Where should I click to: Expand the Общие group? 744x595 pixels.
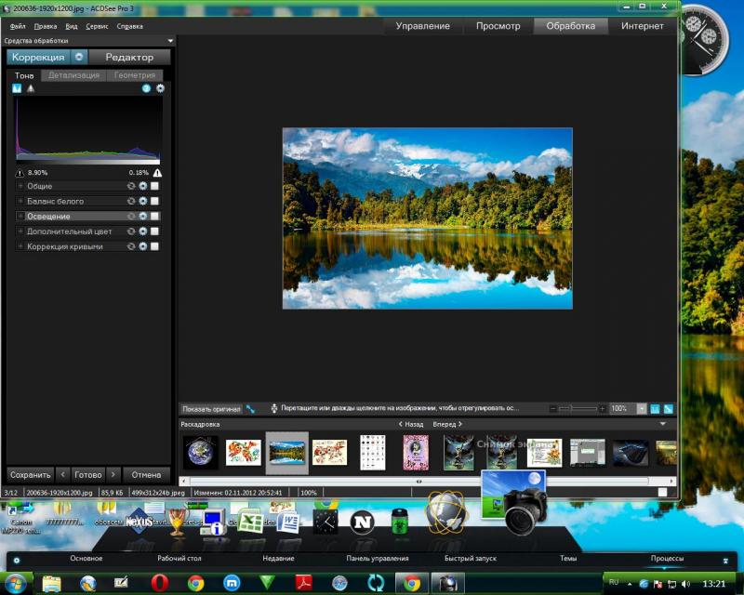(x=20, y=186)
